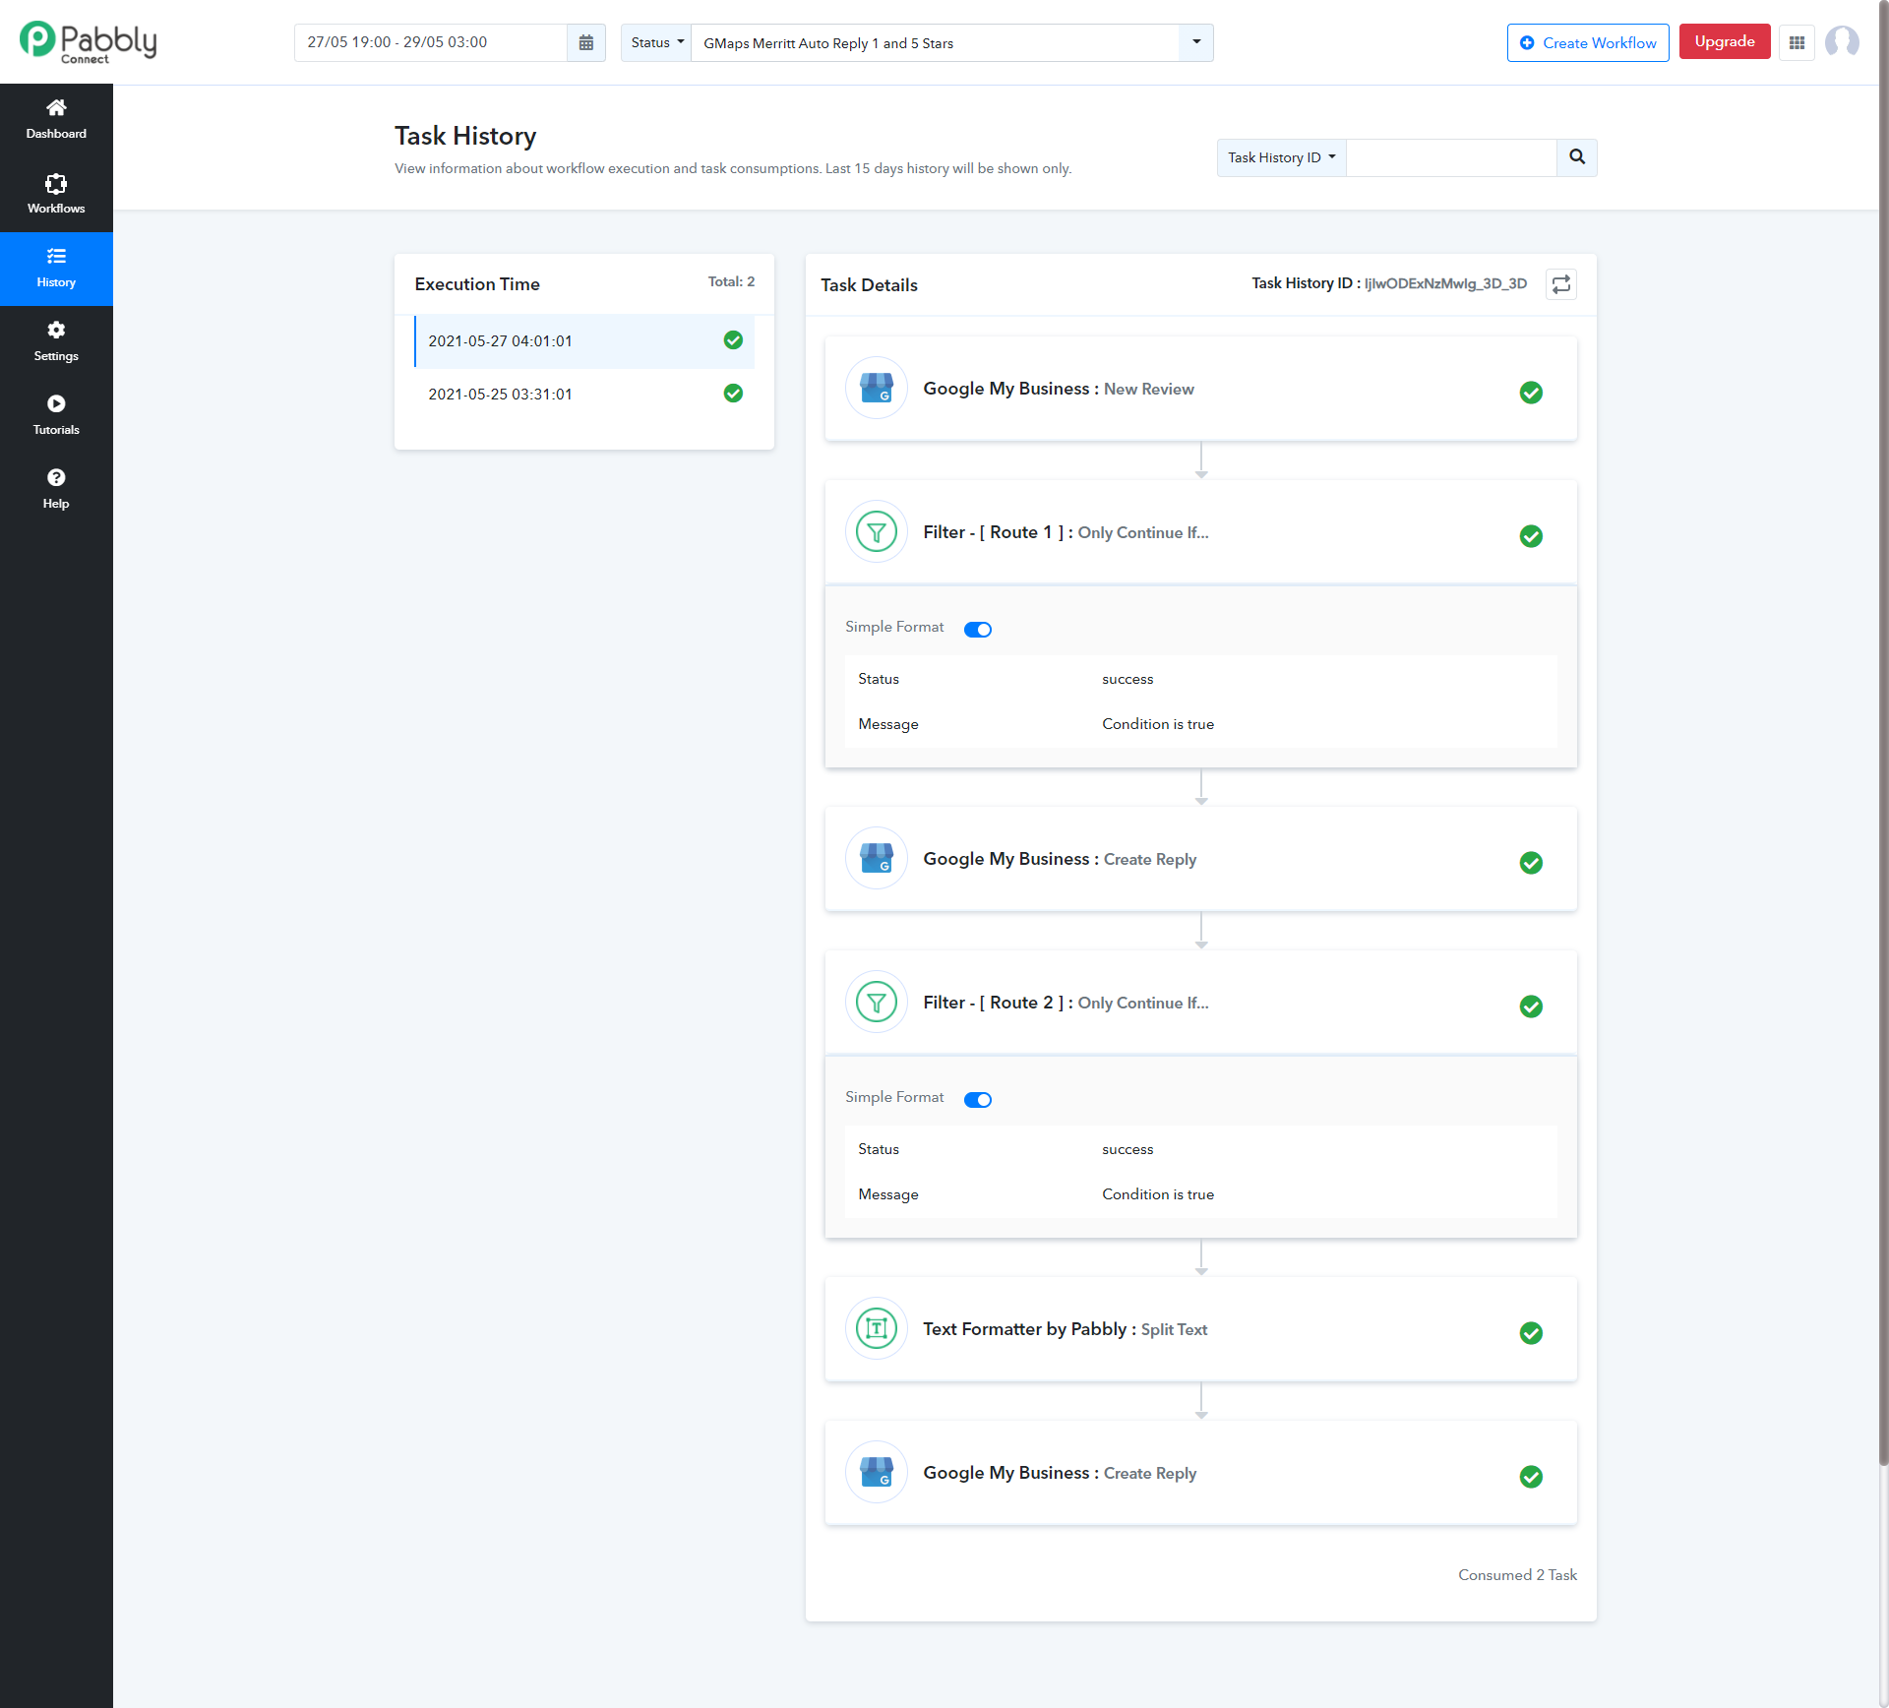
Task: Open History in the sidebar
Action: point(56,269)
